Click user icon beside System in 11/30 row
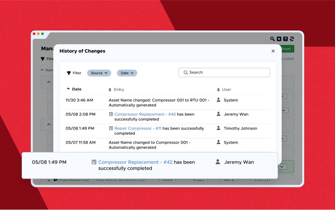The image size is (335, 210). pos(219,100)
